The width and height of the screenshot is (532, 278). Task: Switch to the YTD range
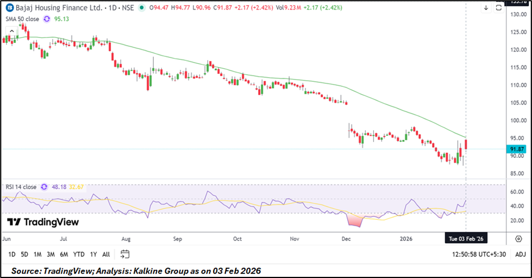tap(78, 254)
